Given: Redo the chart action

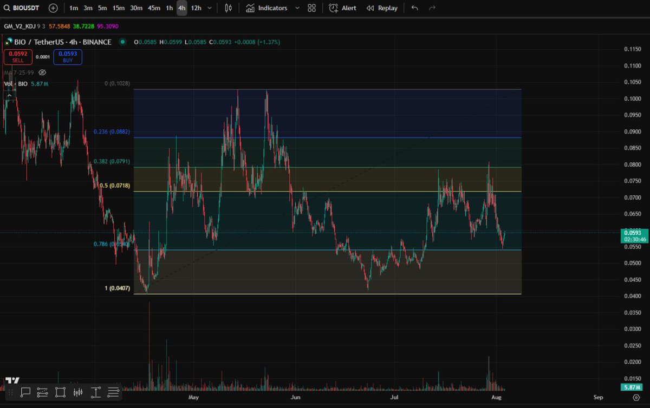Looking at the screenshot, I should [x=432, y=8].
